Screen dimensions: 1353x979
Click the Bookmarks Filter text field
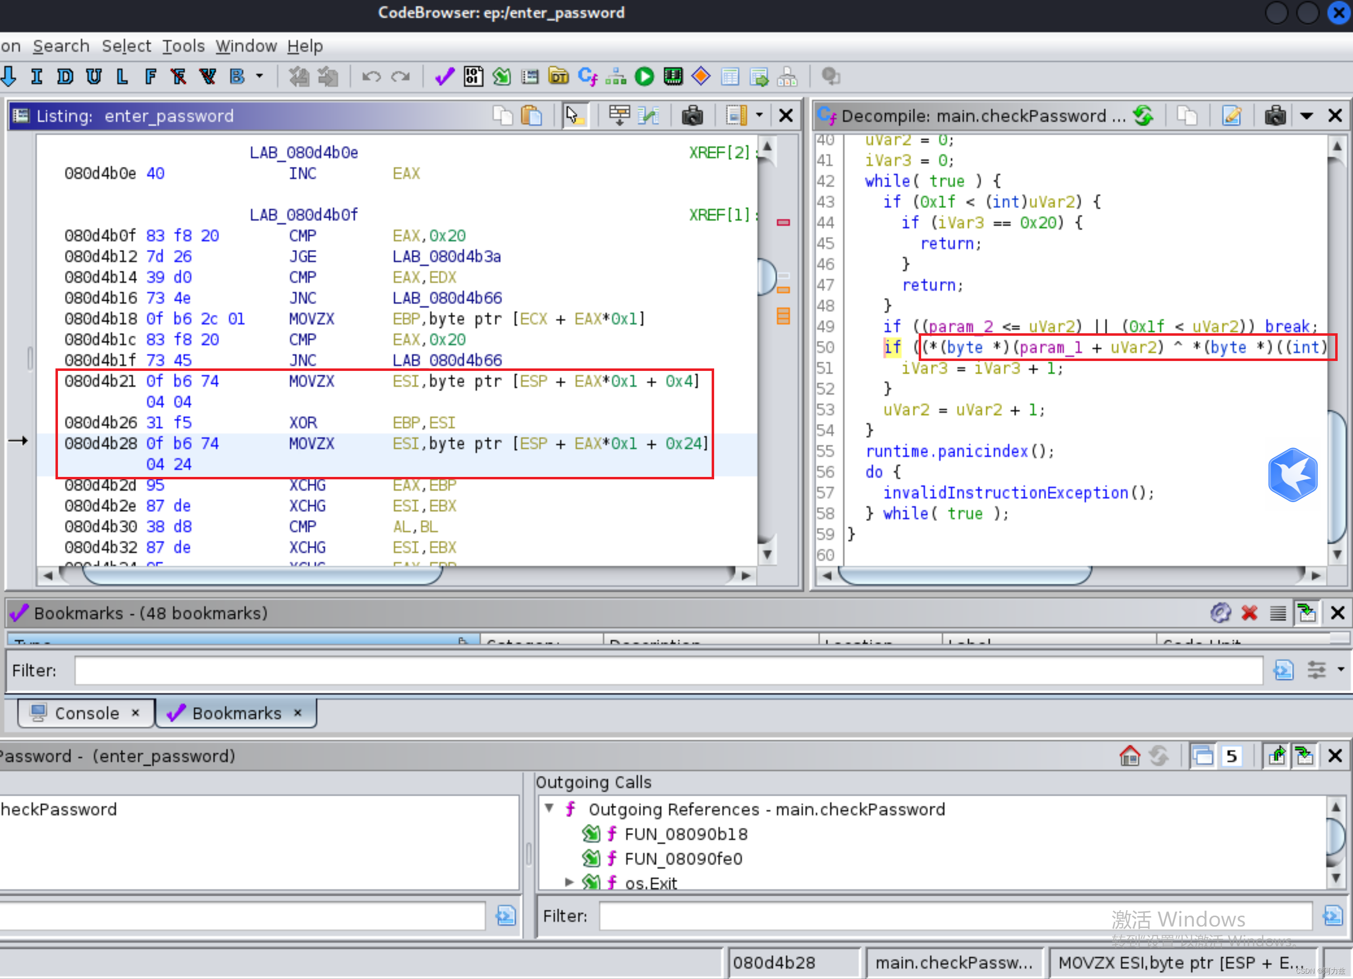point(668,670)
